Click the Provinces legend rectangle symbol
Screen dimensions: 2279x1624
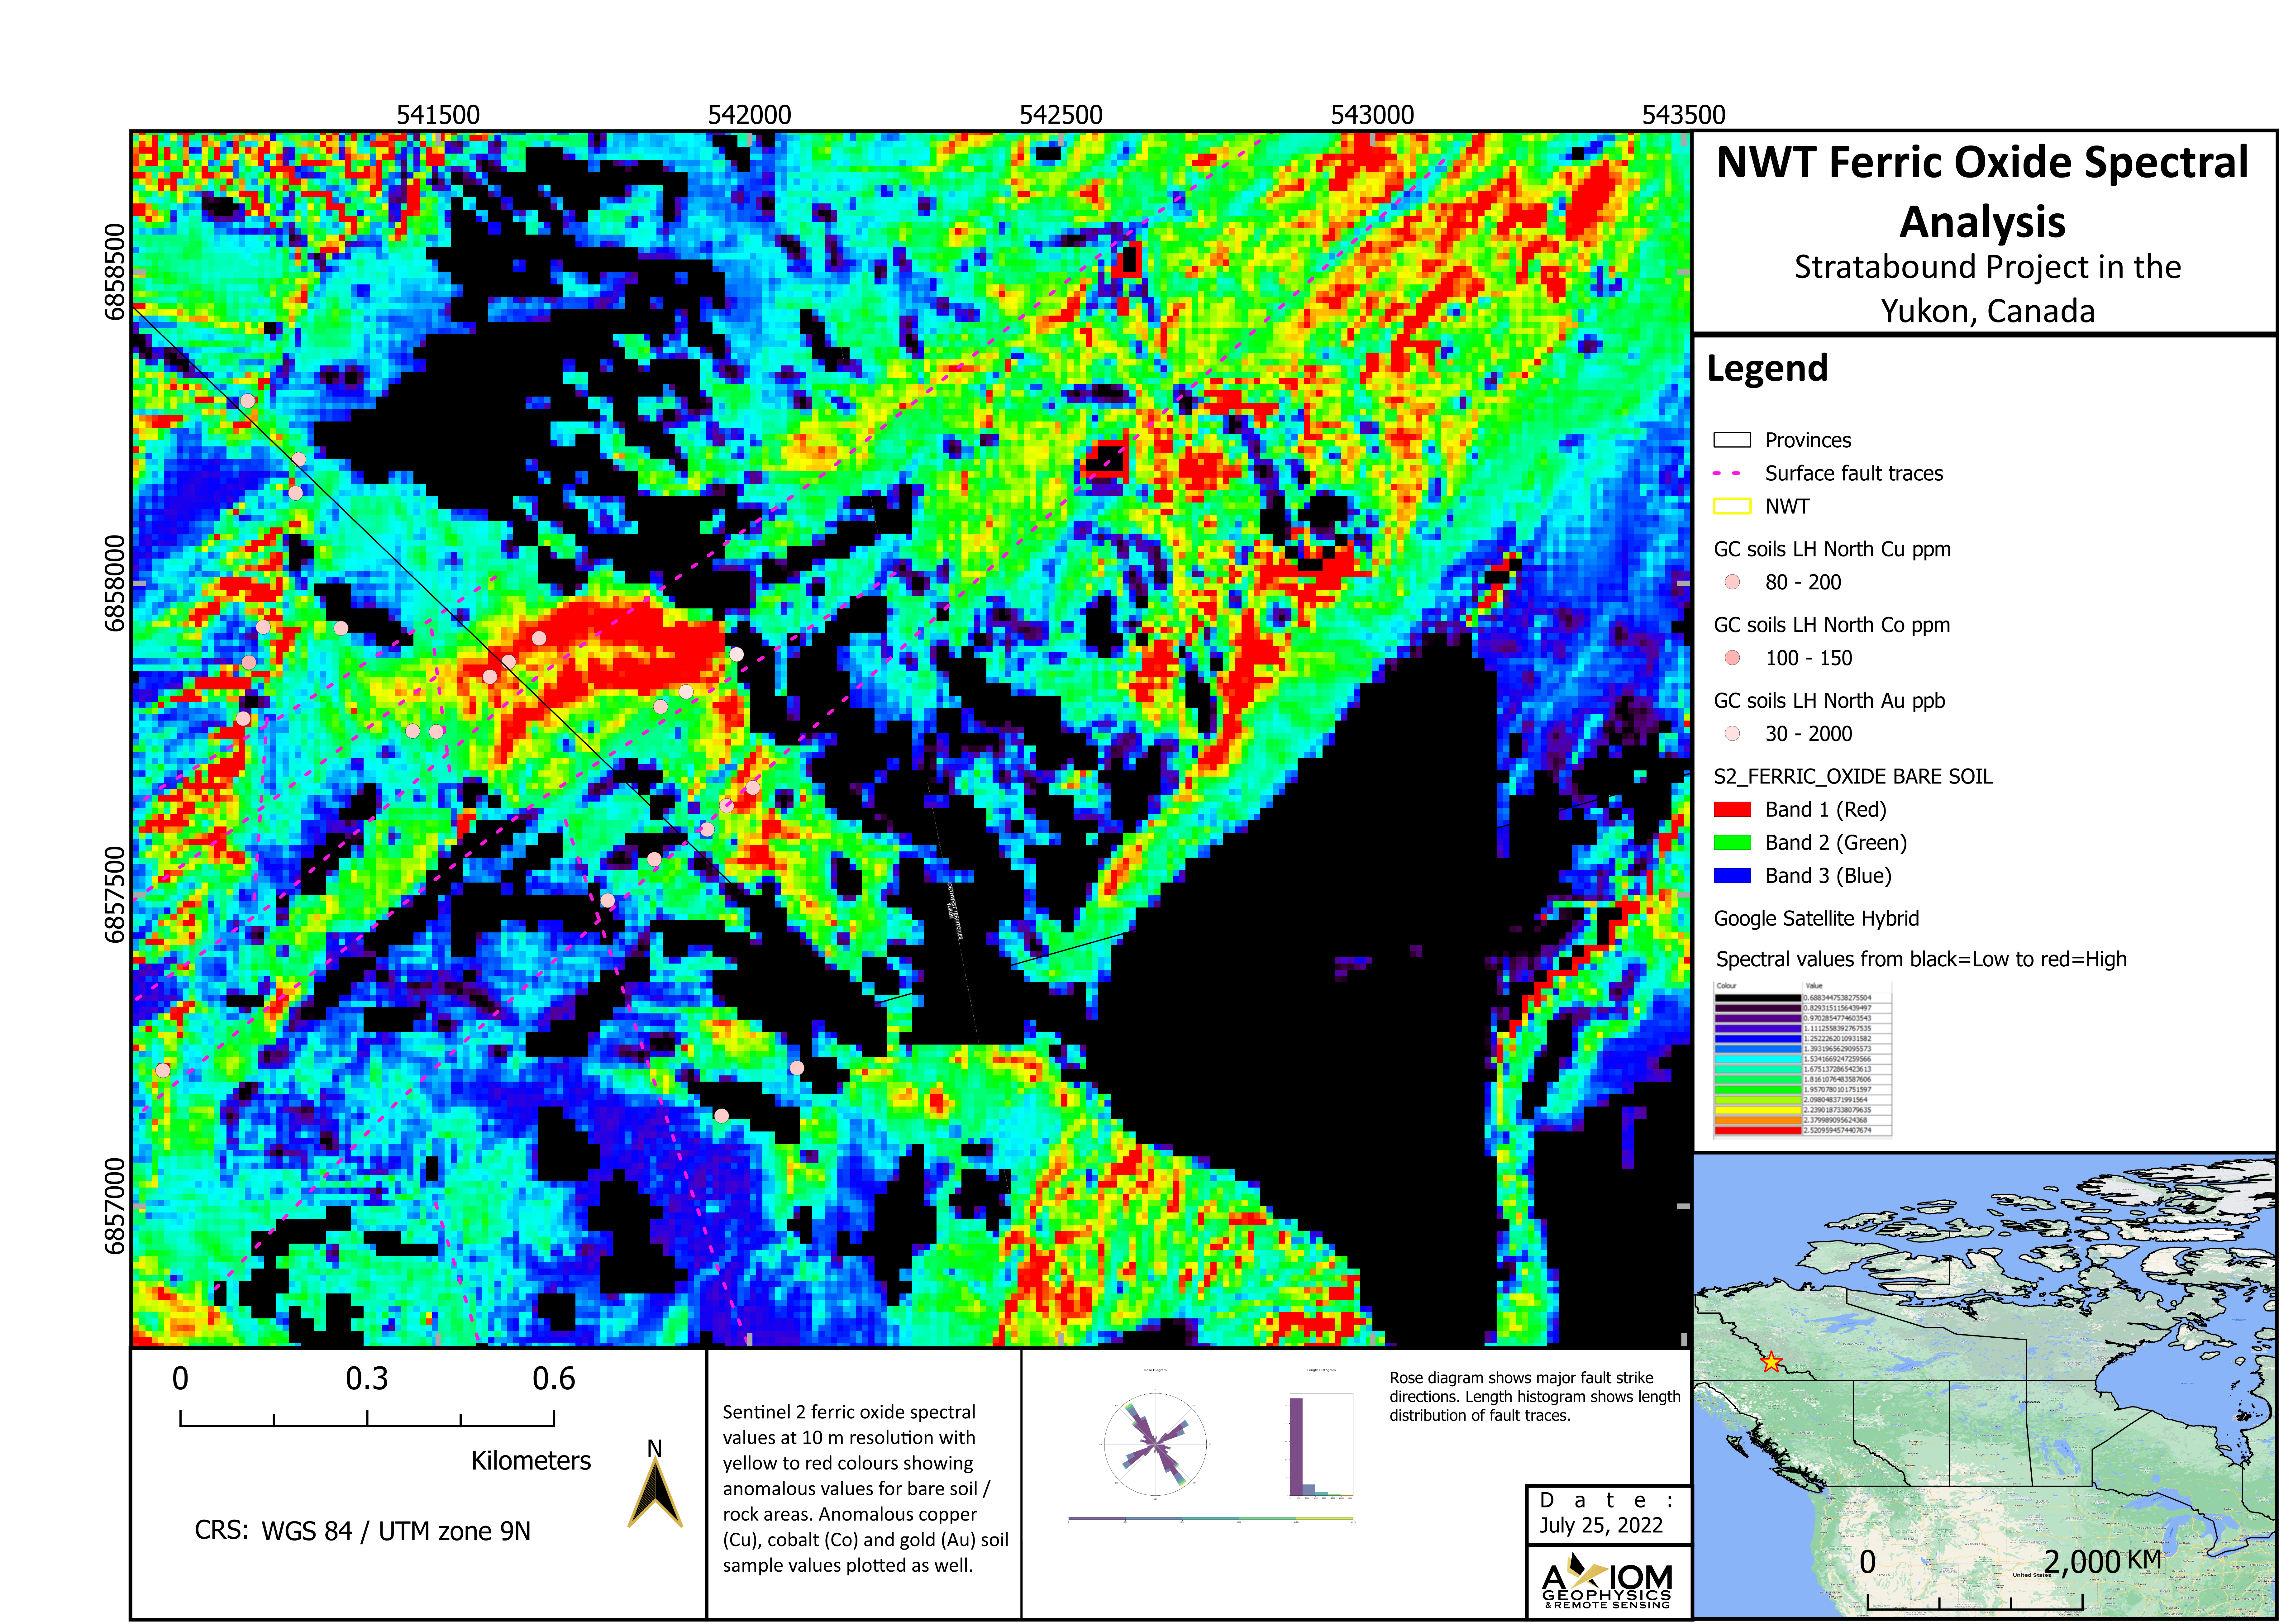(x=1732, y=440)
